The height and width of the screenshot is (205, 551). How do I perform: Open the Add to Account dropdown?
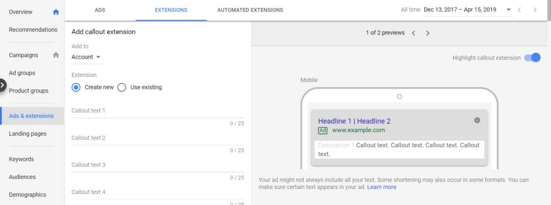pyautogui.click(x=86, y=57)
